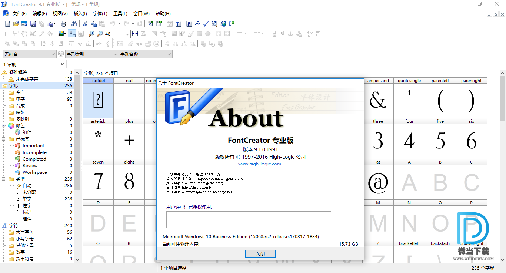Select the ampersand glyph cell
Image resolution: width=506 pixels, height=273 pixels.
[x=378, y=98]
